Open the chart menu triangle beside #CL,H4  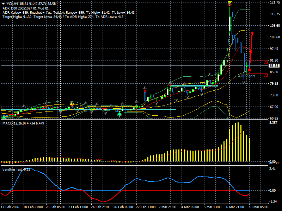[3, 4]
